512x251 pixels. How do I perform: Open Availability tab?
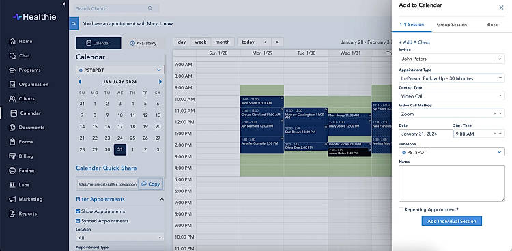143,43
